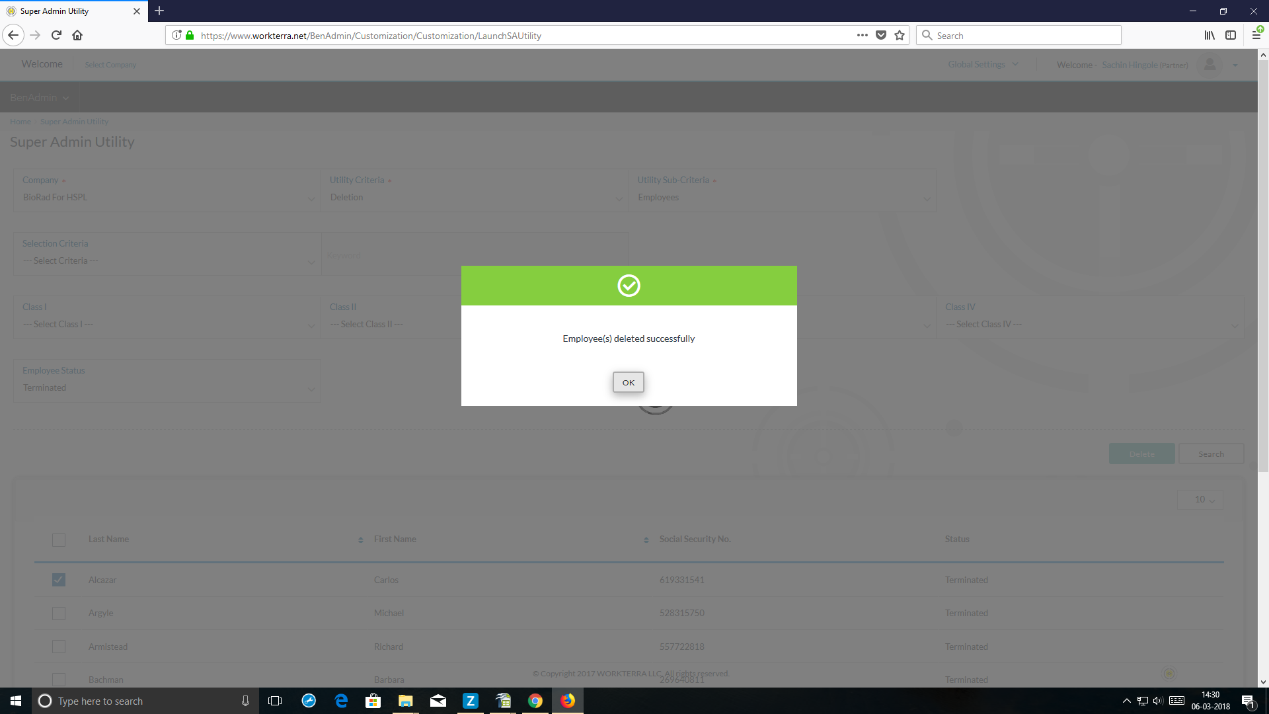This screenshot has width=1269, height=714.
Task: Toggle the sidebar view icon
Action: click(x=1231, y=35)
